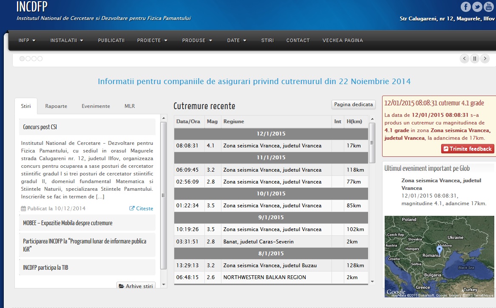Open the Google logo on the map
This screenshot has height=308, width=496.
396,292
